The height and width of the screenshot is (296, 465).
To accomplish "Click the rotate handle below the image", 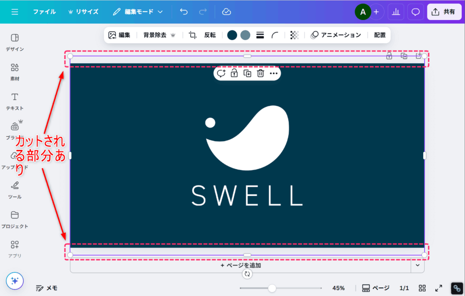I will 247,274.
